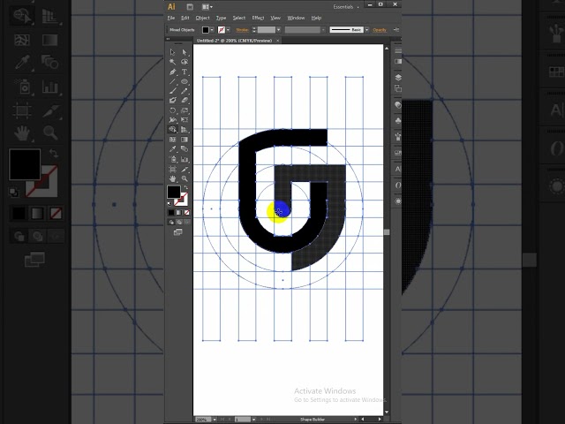This screenshot has height=424, width=565.
Task: Open the Brushes panel icon in dock
Action: tap(398, 137)
